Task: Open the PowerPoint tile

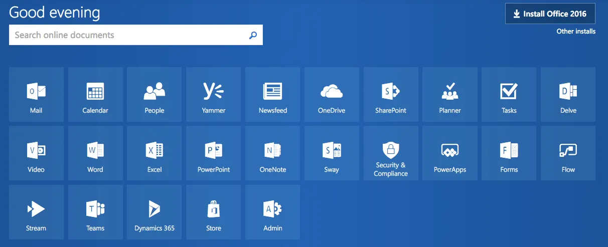Action: coord(214,153)
